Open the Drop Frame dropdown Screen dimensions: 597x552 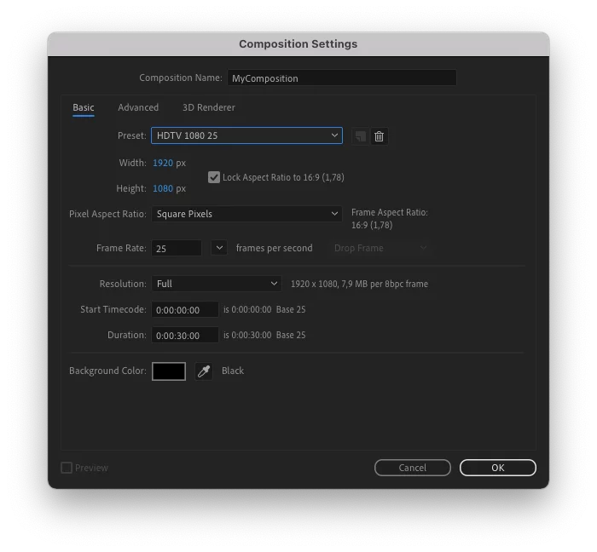coord(380,248)
